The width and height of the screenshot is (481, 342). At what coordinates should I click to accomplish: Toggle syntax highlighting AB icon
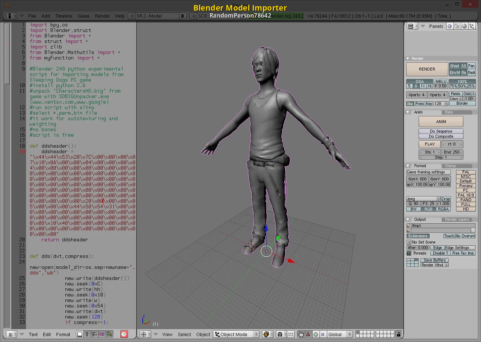[x=102, y=334]
